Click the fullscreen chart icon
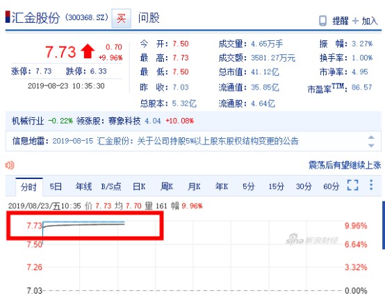The height and width of the screenshot is (295, 385). (x=353, y=185)
